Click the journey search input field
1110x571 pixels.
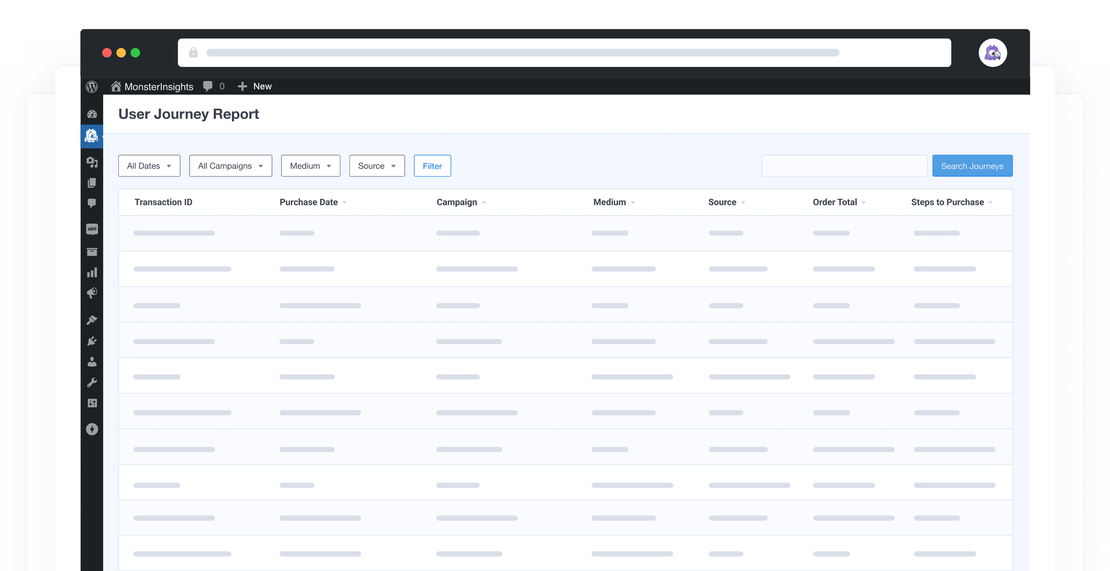(x=844, y=166)
